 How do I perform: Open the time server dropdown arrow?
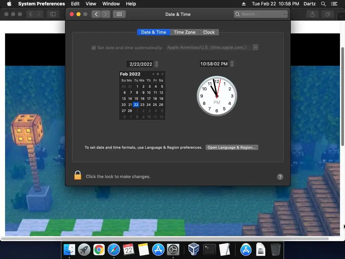[255, 47]
